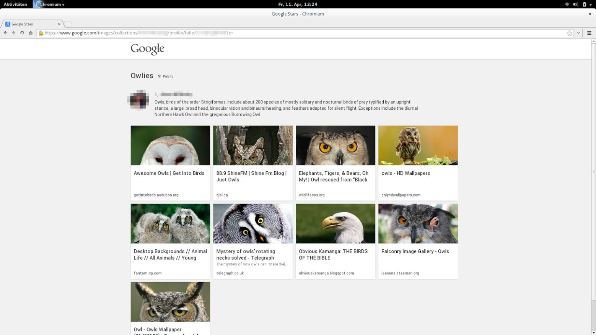The height and width of the screenshot is (335, 596).
Task: Select the Google Stars tab
Action: click(32, 24)
